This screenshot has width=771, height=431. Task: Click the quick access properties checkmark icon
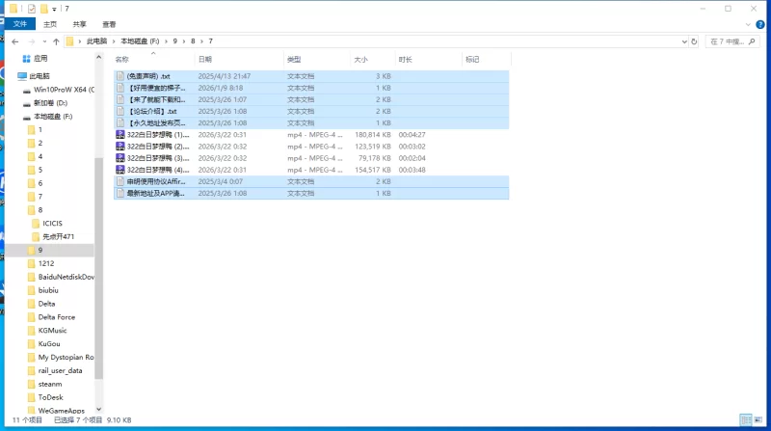pos(32,8)
